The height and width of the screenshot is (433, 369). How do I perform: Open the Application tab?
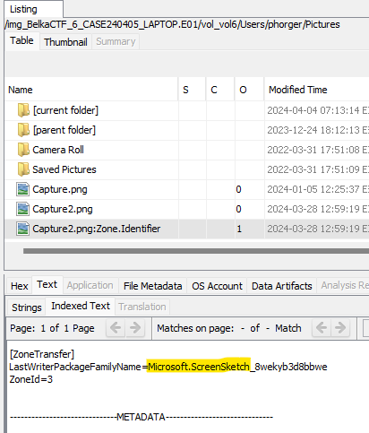pyautogui.click(x=90, y=286)
